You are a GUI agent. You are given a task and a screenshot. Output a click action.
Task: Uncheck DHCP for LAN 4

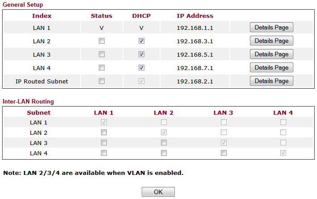(141, 68)
